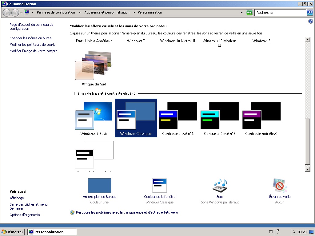This screenshot has width=315, height=236.
Task: Select Panneau de configuration breadcrumb
Action: [x=56, y=12]
